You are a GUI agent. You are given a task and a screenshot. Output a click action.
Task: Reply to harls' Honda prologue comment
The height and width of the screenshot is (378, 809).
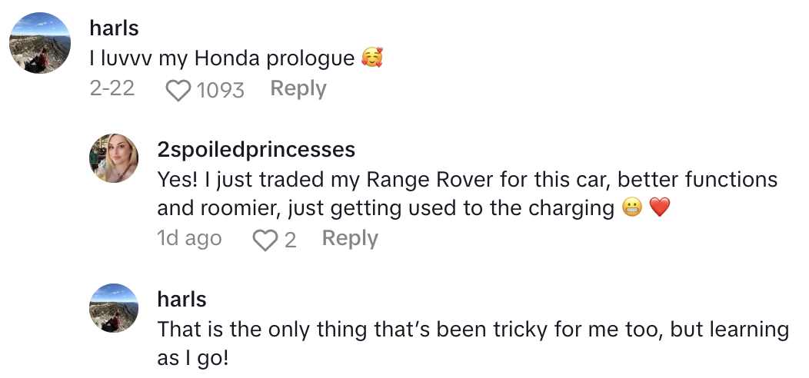pos(298,89)
